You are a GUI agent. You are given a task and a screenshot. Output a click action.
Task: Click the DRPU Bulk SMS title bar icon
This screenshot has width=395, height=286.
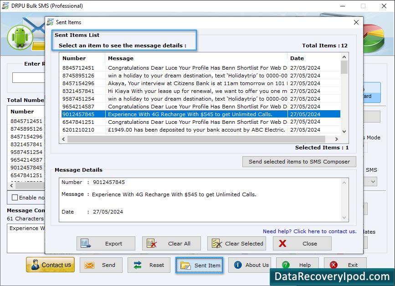(5, 5)
